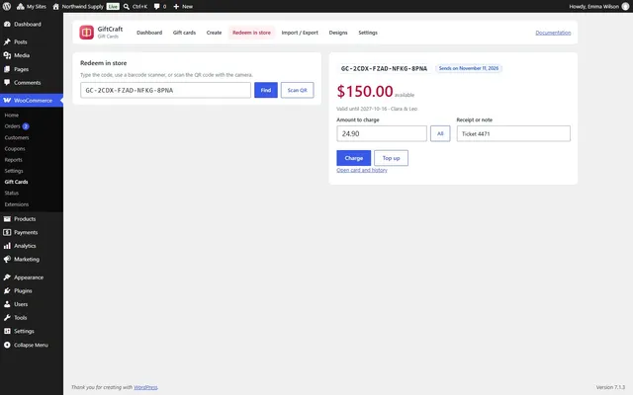The width and height of the screenshot is (633, 395).
Task: Click the Version 7.1.3 footer text
Action: pyautogui.click(x=610, y=387)
